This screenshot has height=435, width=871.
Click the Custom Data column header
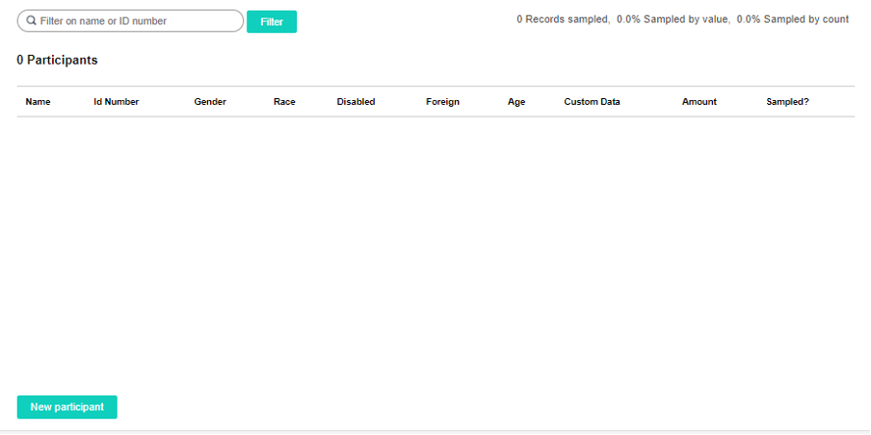click(593, 102)
